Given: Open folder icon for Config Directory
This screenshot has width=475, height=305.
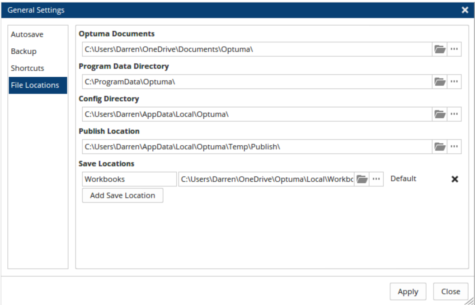Looking at the screenshot, I should (x=440, y=114).
